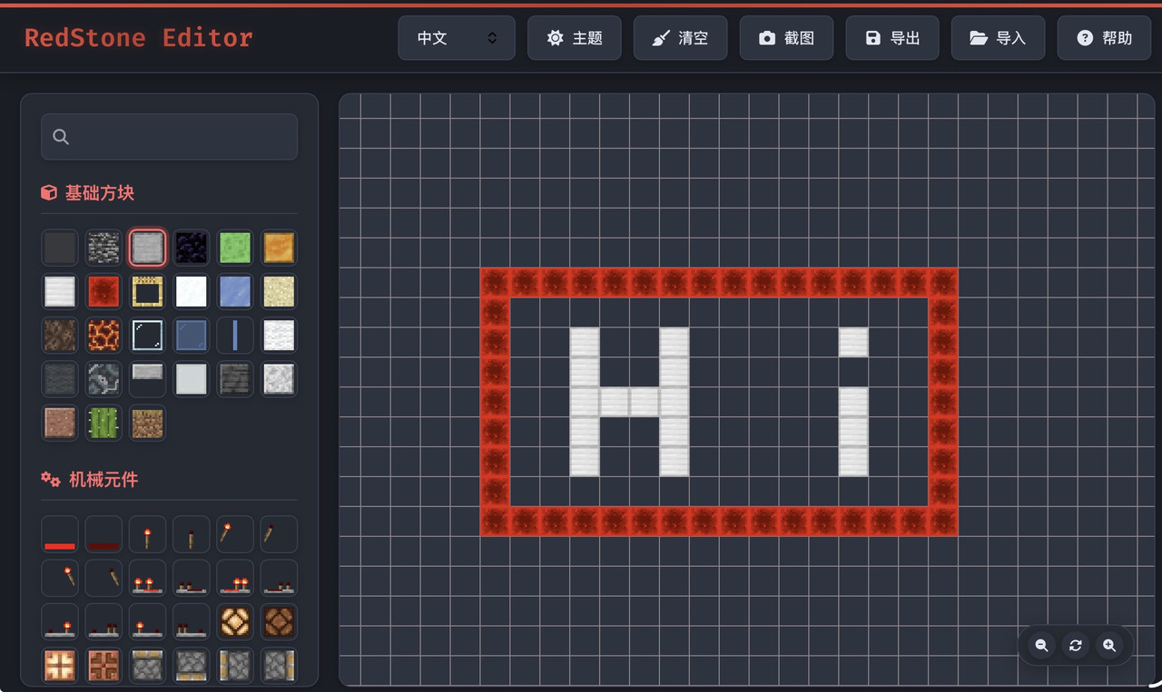Select the lava block in basic blocks
Viewport: 1162px width, 692px height.
click(103, 335)
